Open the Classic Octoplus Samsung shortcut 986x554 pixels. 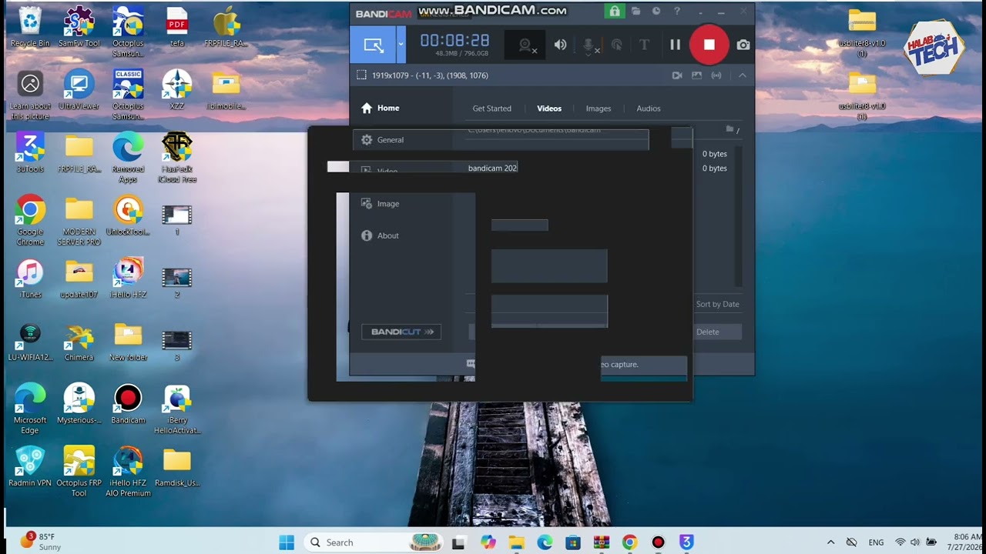pyautogui.click(x=128, y=95)
